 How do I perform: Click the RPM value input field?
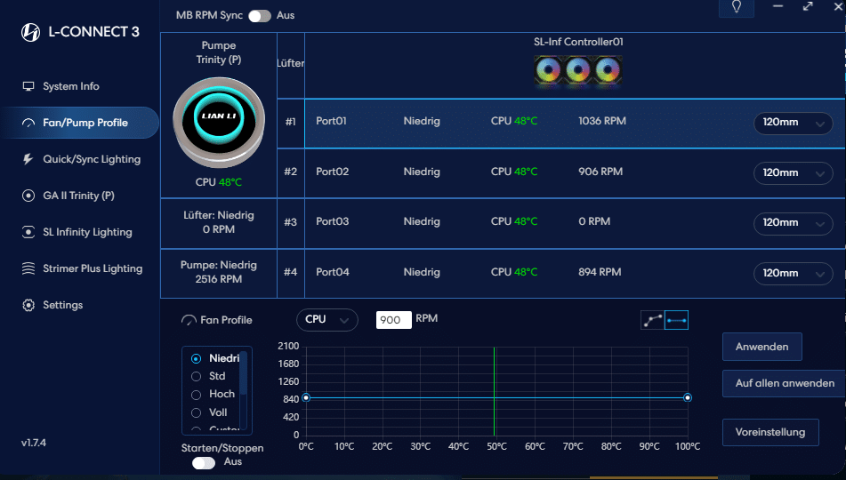pyautogui.click(x=393, y=320)
